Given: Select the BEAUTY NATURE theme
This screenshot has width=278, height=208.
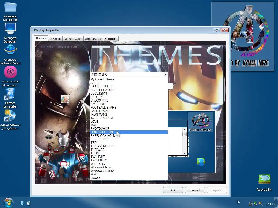Looking at the screenshot, I should [x=129, y=90].
